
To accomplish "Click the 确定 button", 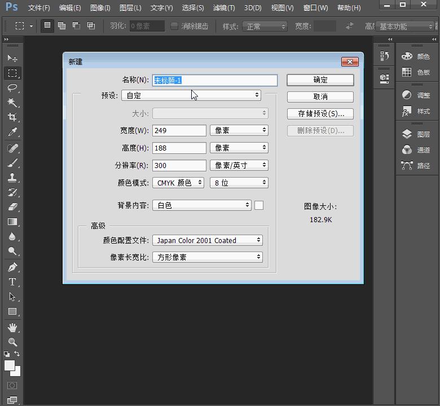I will click(x=320, y=80).
